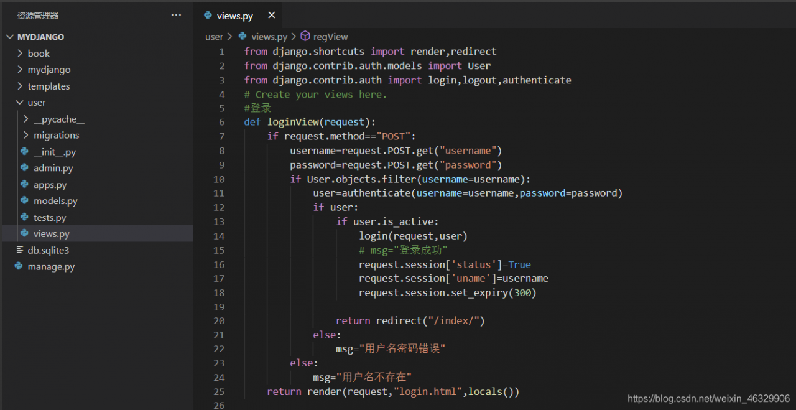
Task: Click password=request.POST.get("password") line
Action: [x=396, y=165]
